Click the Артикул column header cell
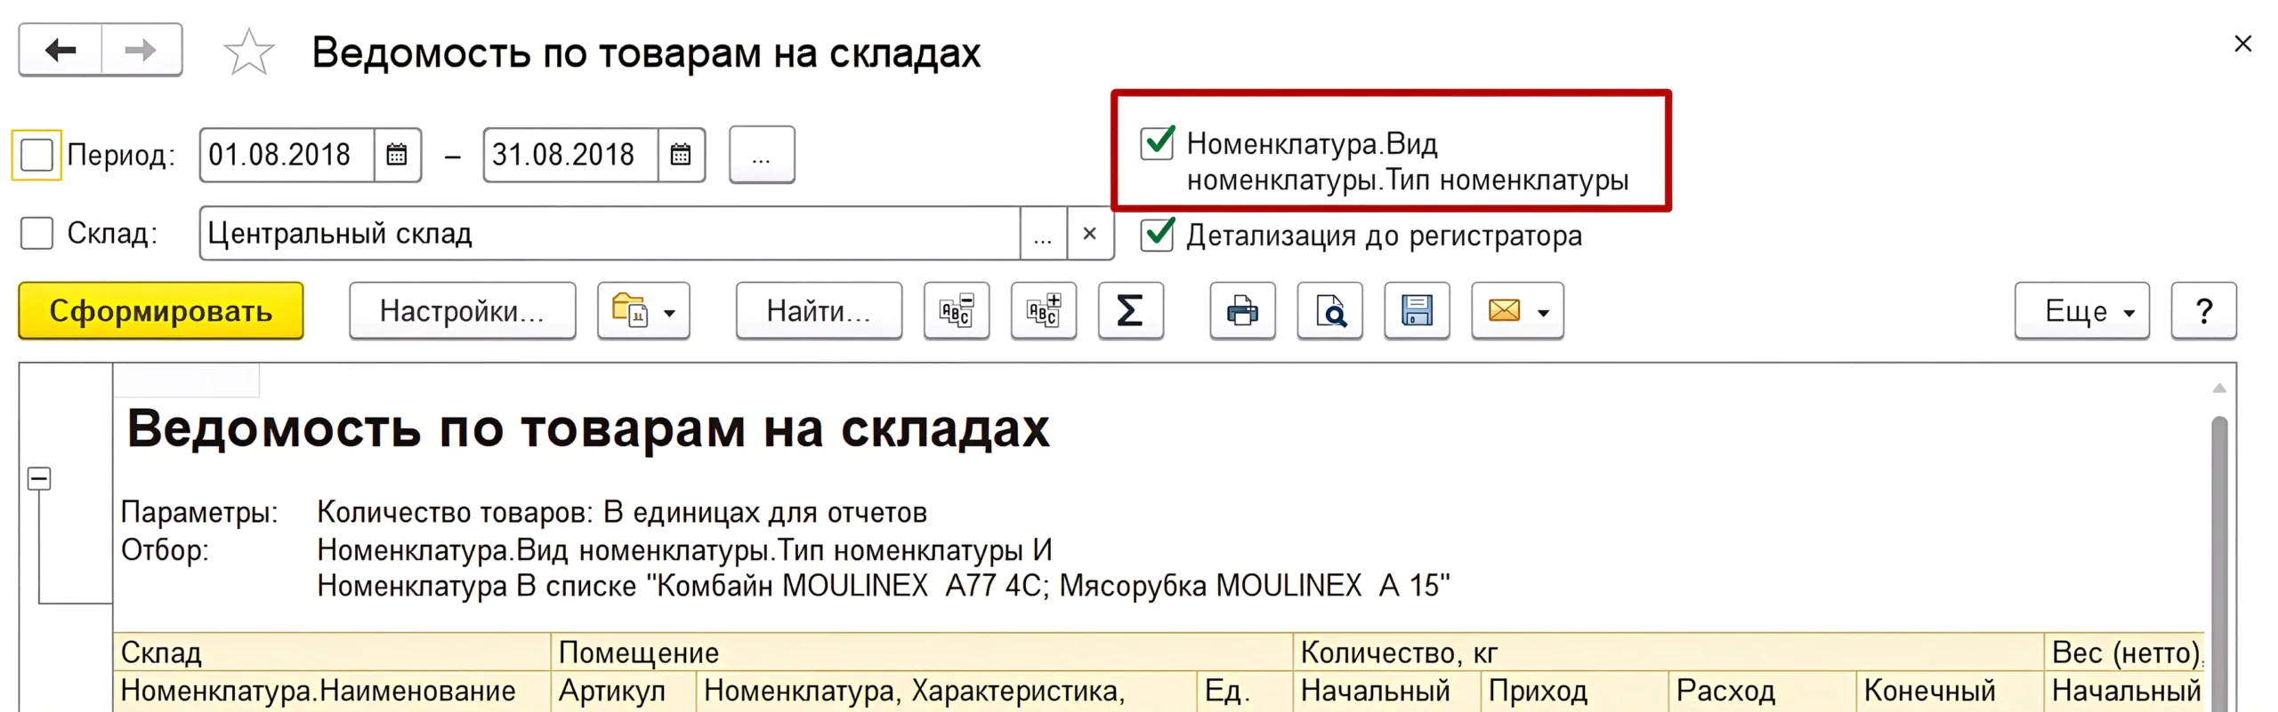The width and height of the screenshot is (2278, 712). point(624,691)
